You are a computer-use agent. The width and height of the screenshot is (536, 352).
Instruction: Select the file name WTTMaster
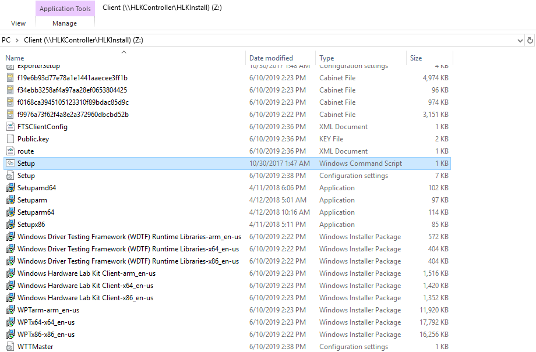[35, 347]
